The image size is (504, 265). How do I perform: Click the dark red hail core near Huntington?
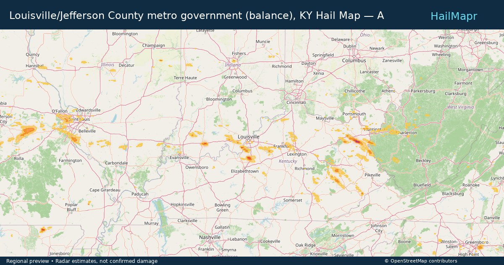tap(356, 141)
